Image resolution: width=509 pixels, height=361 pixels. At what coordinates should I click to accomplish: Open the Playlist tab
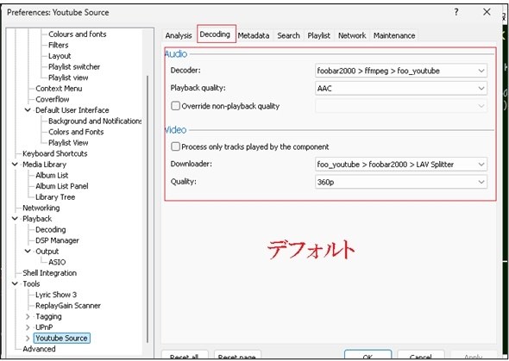(319, 35)
